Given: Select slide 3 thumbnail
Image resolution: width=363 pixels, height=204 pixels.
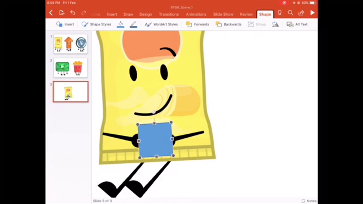Looking at the screenshot, I should coord(71,92).
